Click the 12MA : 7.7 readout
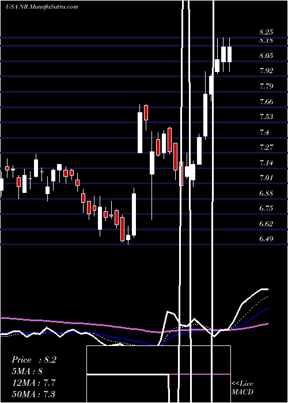This screenshot has width=288, height=403. (33, 382)
